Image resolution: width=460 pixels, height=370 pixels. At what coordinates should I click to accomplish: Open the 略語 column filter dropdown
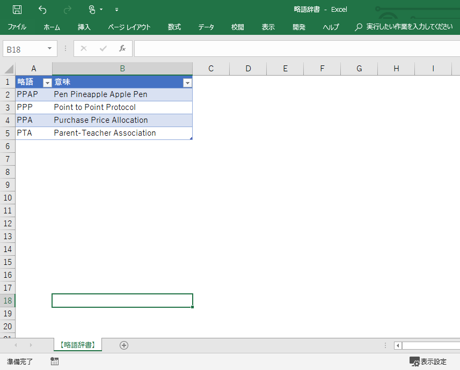[x=47, y=83]
